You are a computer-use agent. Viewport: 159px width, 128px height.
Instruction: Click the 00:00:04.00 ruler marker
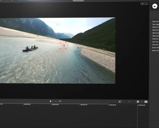[84, 105]
